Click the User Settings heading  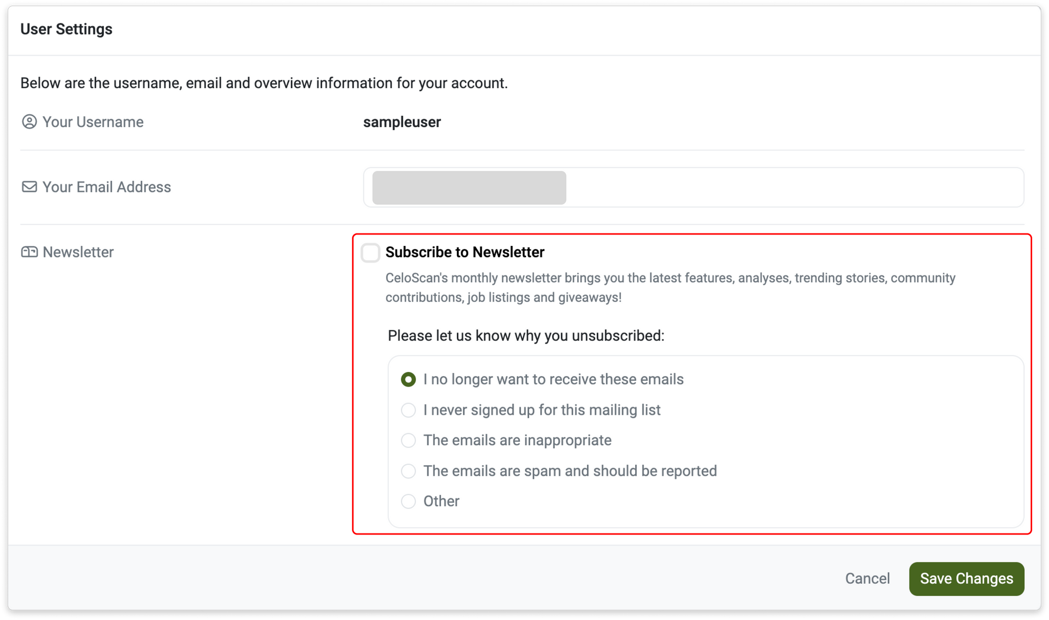66,29
